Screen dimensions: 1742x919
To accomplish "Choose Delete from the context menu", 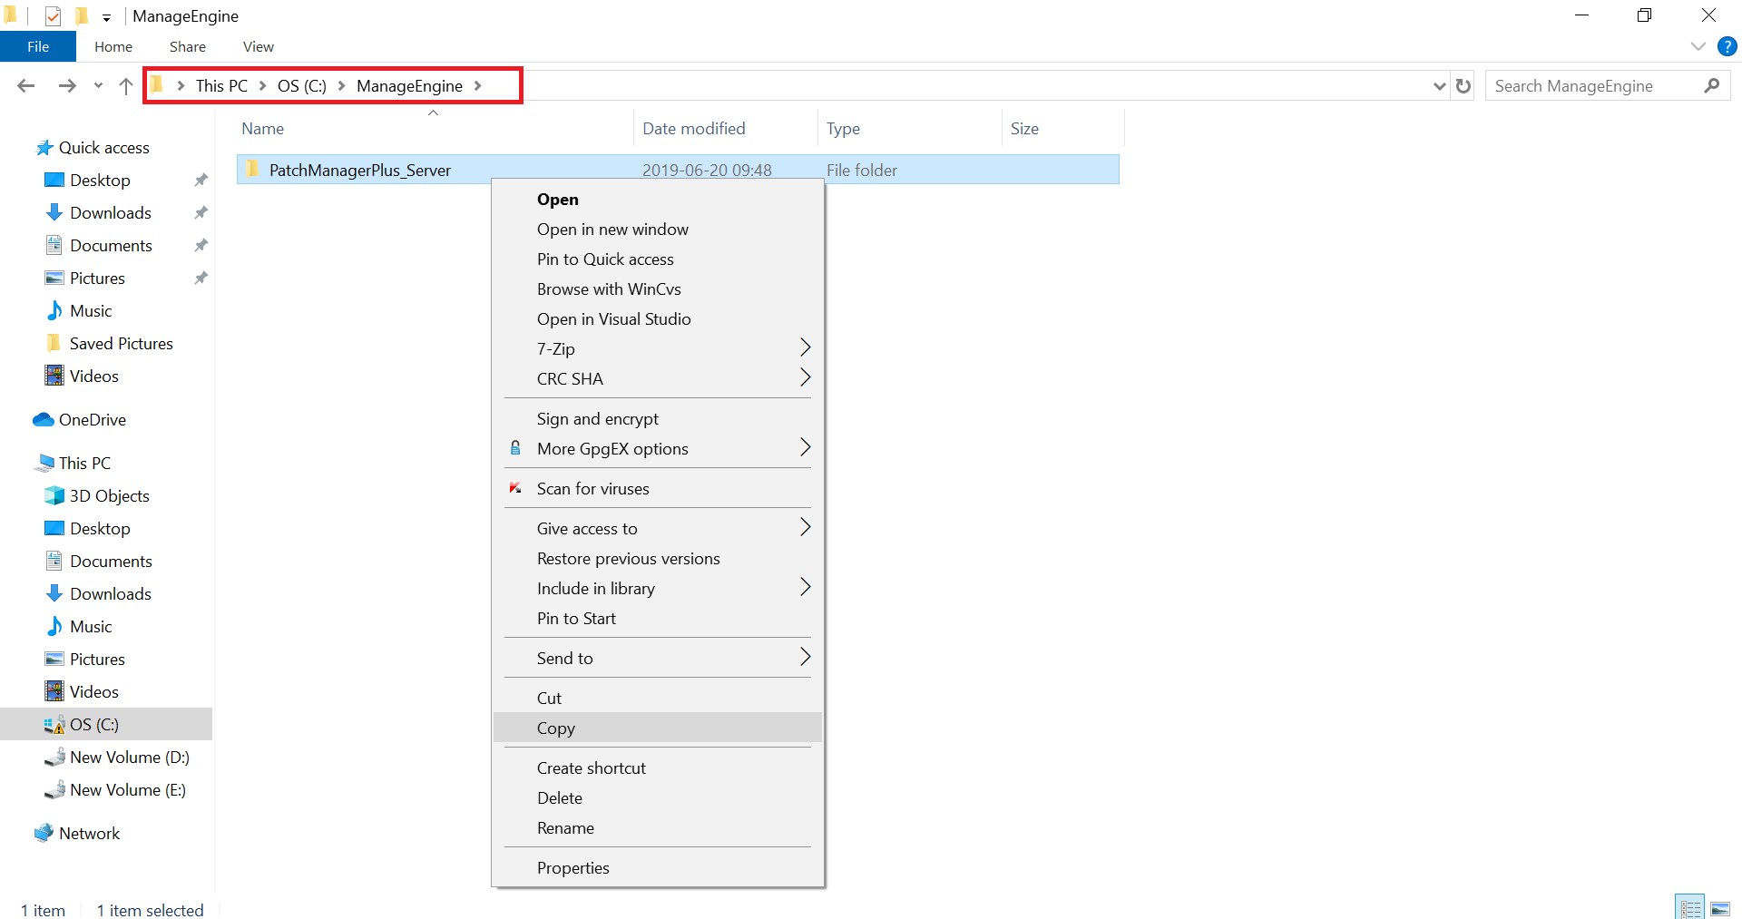I will [658, 798].
